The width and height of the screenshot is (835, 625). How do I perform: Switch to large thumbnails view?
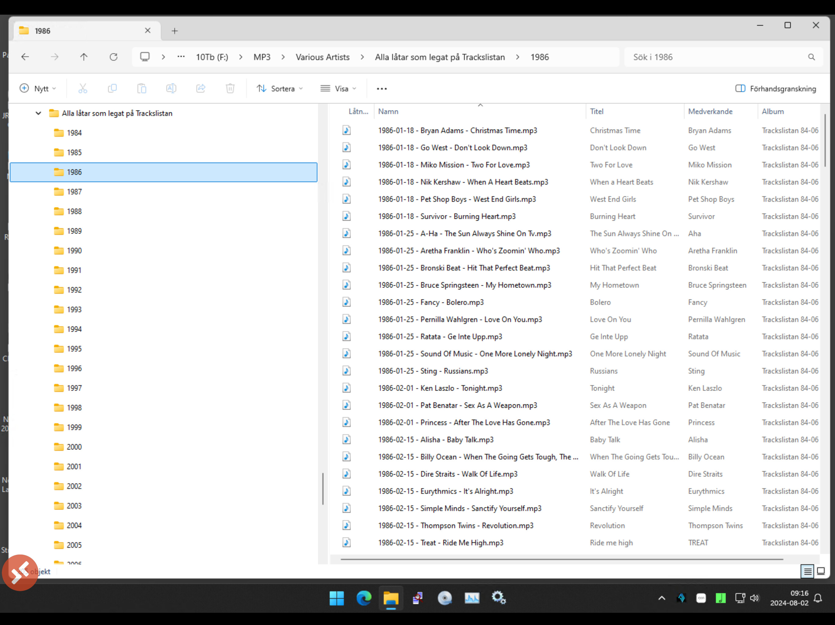click(x=821, y=572)
